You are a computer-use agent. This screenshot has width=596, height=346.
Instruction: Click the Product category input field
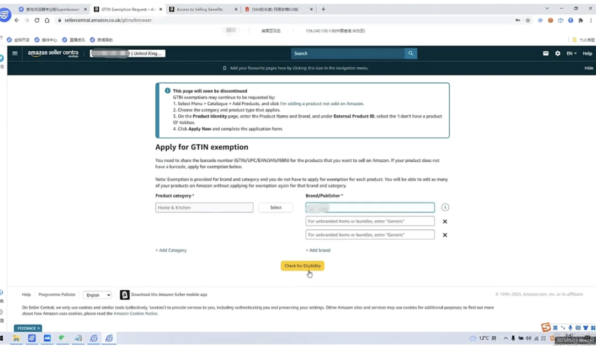[204, 207]
